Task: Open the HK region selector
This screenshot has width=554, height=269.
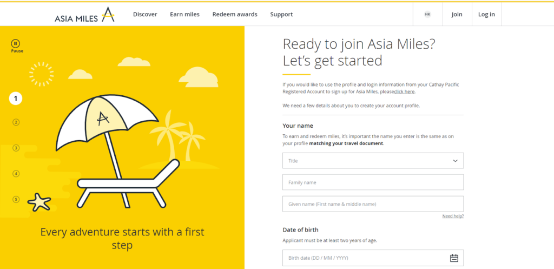Action: coord(428,15)
